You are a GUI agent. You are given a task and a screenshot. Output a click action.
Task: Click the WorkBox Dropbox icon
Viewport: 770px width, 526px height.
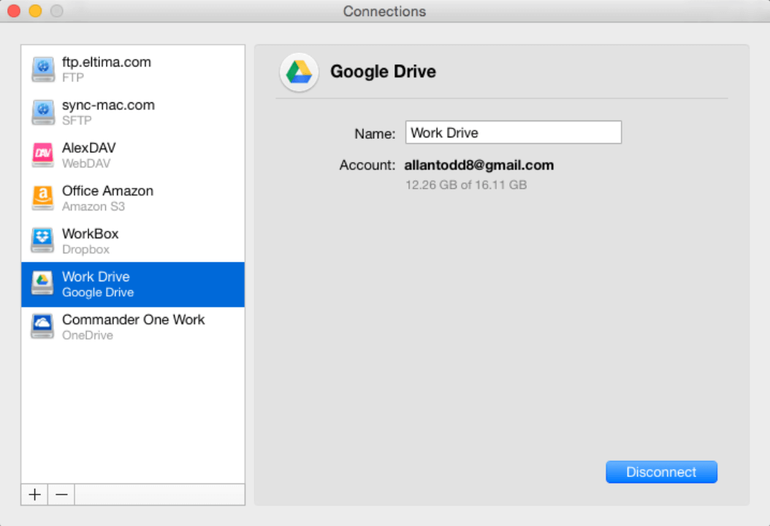coord(43,241)
